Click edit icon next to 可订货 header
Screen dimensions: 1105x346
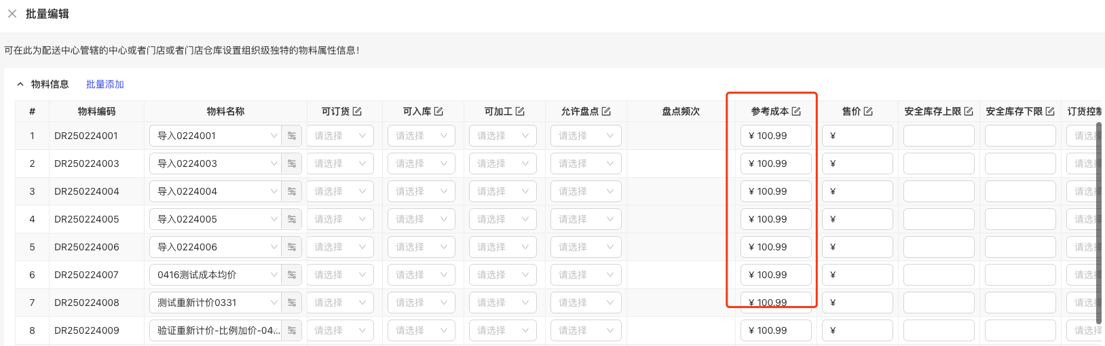pos(357,111)
